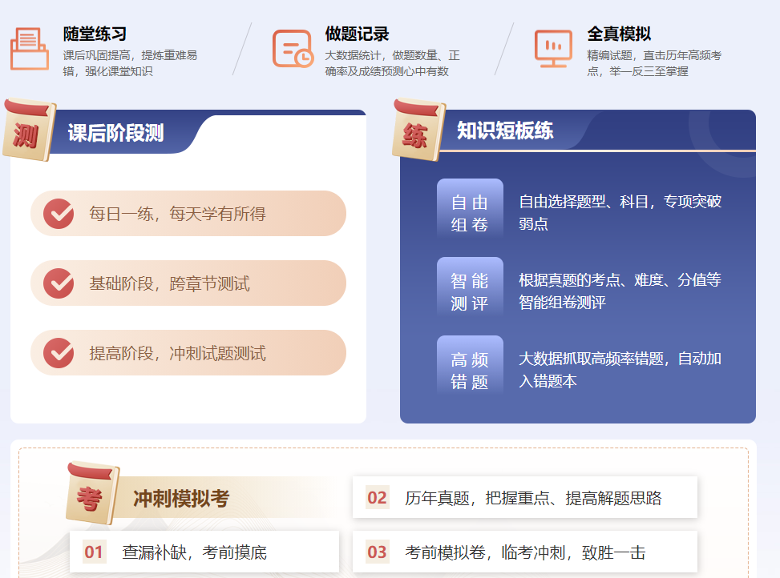This screenshot has width=780, height=578.
Task: Select the 高频错题 tile
Action: click(x=470, y=370)
